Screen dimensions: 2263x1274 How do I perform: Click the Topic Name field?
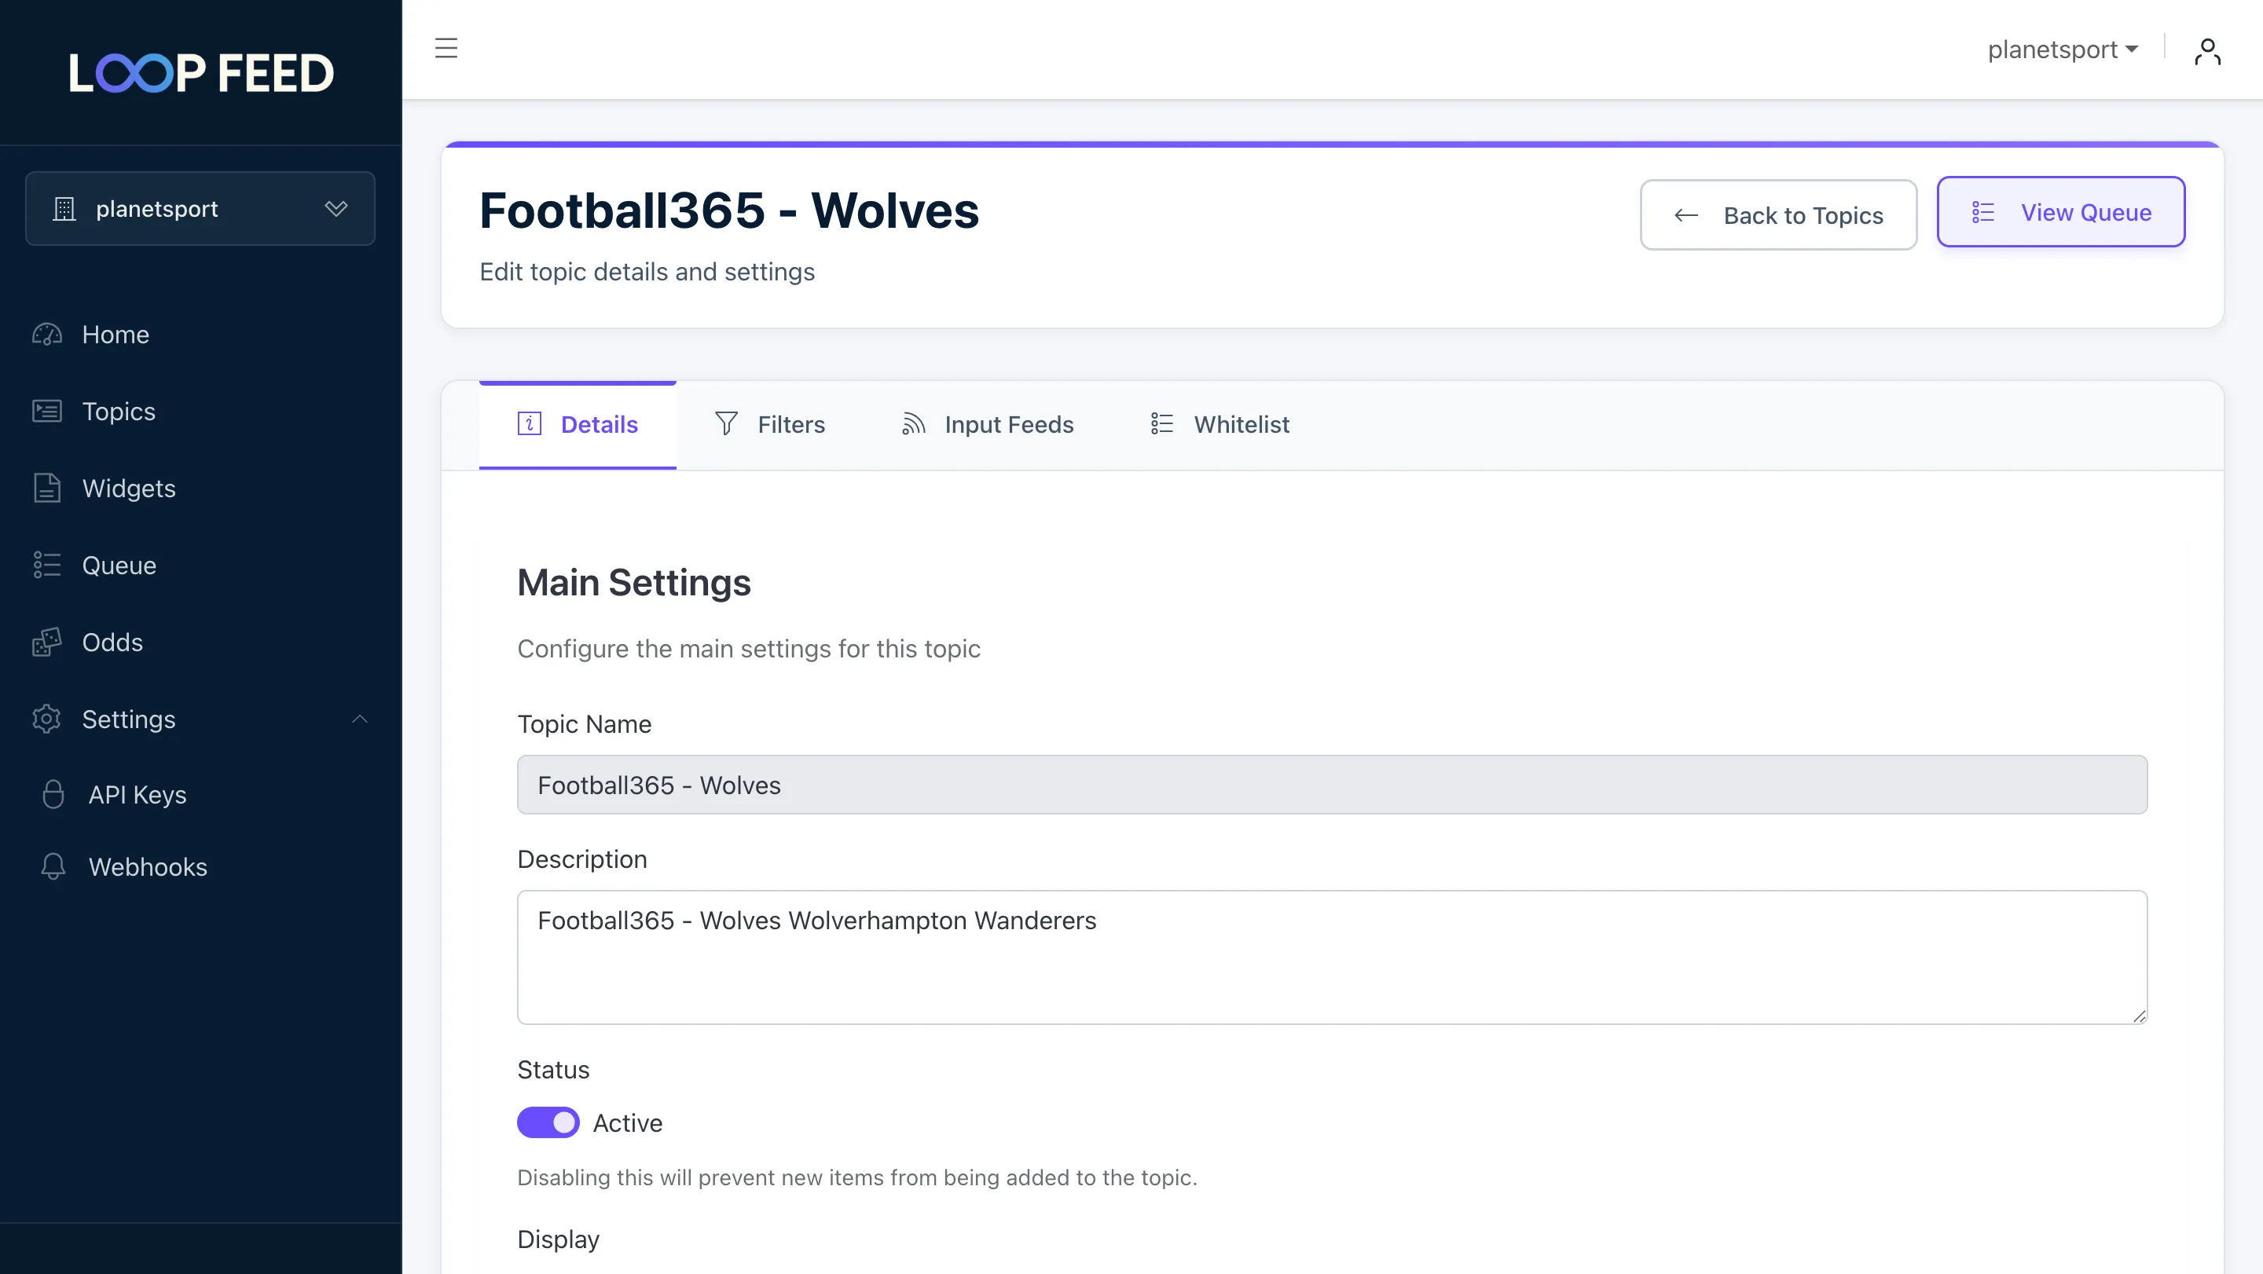click(1332, 785)
